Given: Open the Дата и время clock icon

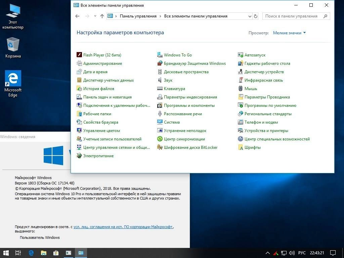Looking at the screenshot, I should click(x=79, y=72).
